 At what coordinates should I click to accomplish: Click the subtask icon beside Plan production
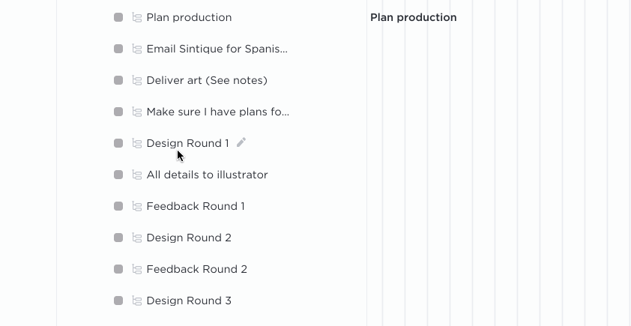click(x=137, y=18)
